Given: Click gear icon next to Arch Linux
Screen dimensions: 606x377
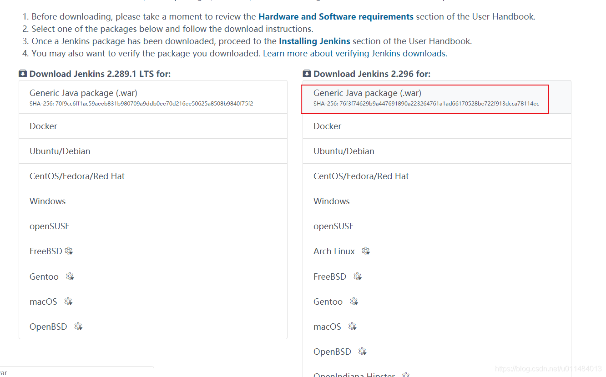Looking at the screenshot, I should point(366,251).
